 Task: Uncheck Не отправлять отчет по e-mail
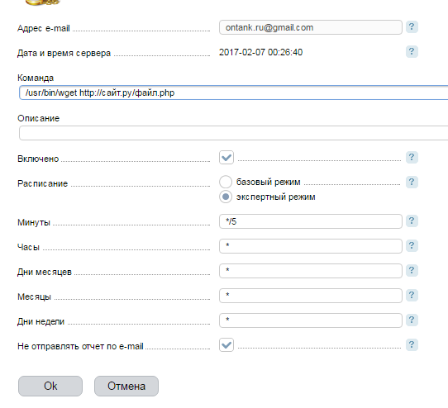tap(226, 344)
